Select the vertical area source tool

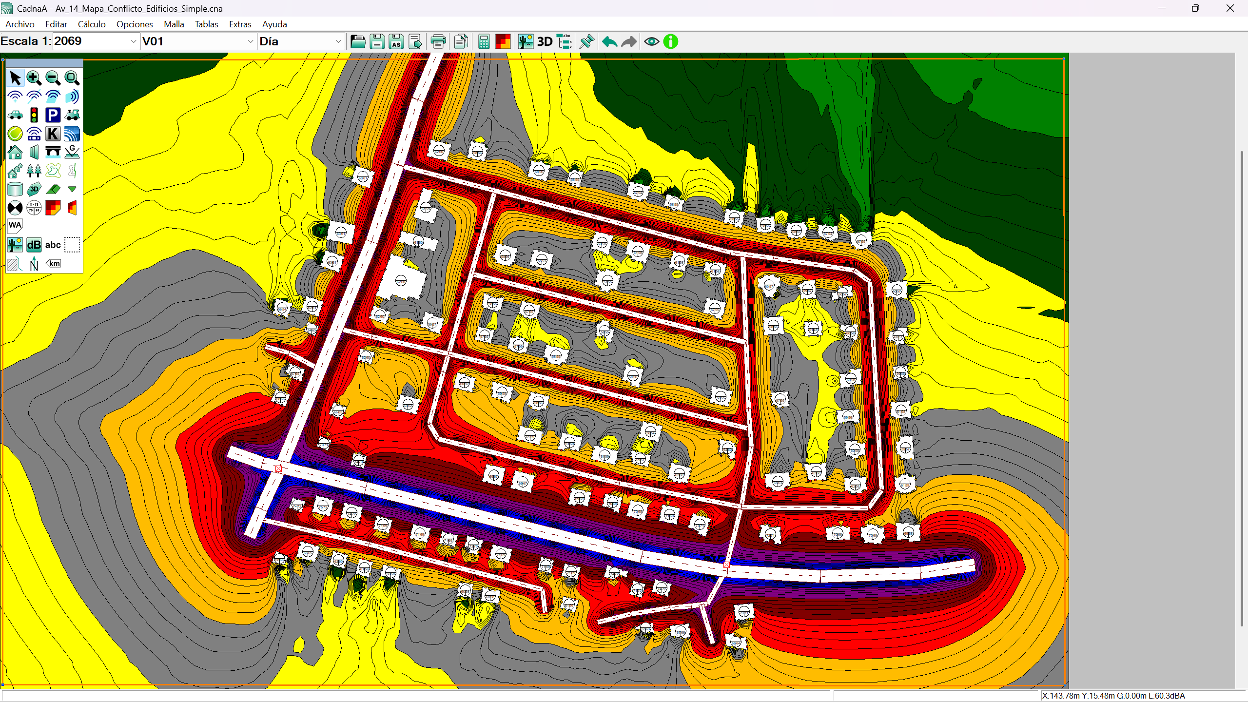coord(72,97)
